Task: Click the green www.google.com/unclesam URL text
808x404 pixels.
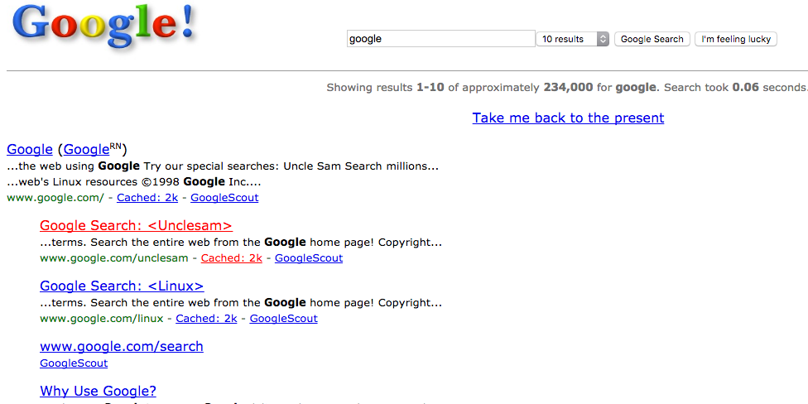Action: (114, 258)
